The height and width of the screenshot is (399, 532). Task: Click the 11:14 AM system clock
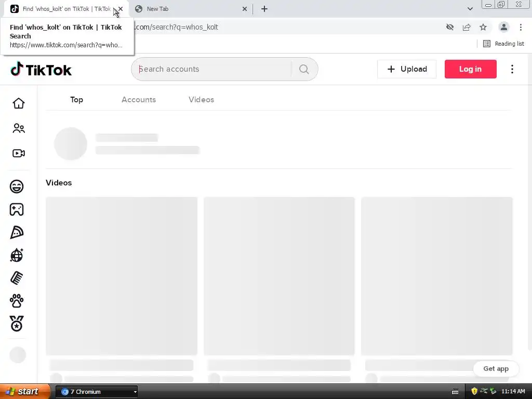pyautogui.click(x=513, y=392)
